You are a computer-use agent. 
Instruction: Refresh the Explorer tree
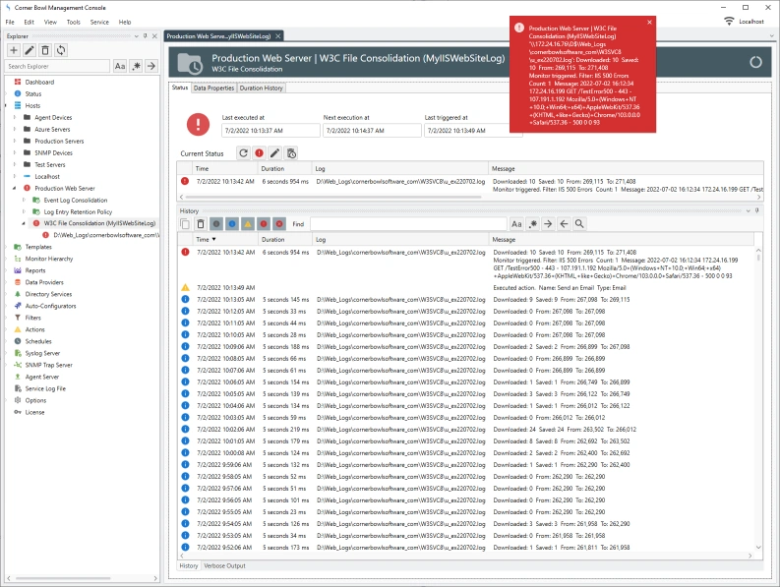point(61,50)
